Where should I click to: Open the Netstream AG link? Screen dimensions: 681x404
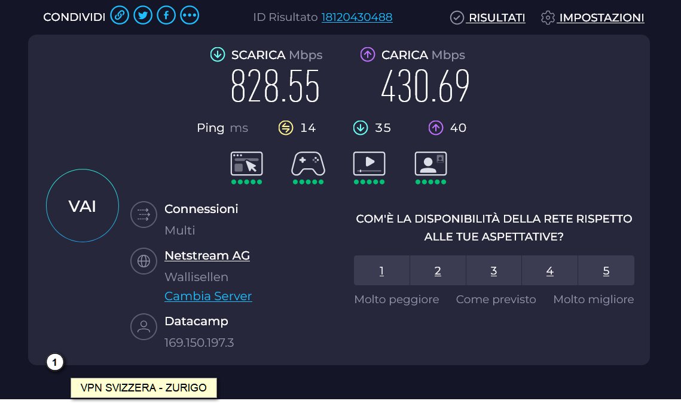coord(207,255)
